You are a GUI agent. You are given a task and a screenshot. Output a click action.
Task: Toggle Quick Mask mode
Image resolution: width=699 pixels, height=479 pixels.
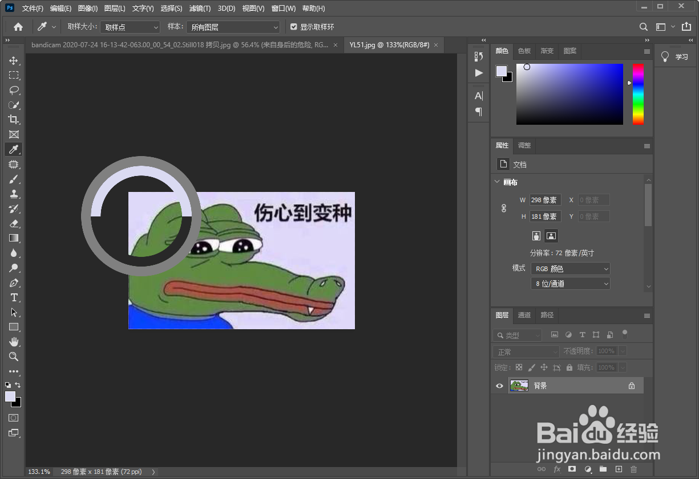[x=14, y=418]
